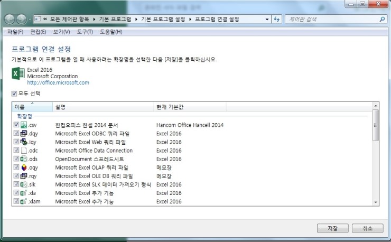391x242 pixels.
Task: Uncheck the .csv extension checkbox
Action: (16, 125)
